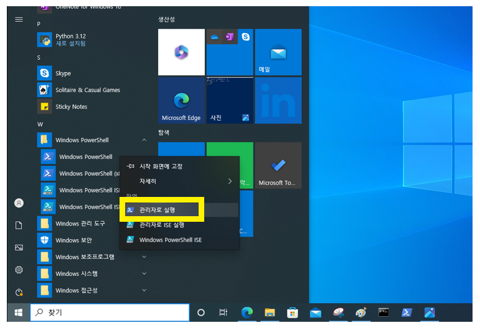Pin to Start (시작 화면에 고정)
The width and height of the screenshot is (480, 328).
pos(161,166)
